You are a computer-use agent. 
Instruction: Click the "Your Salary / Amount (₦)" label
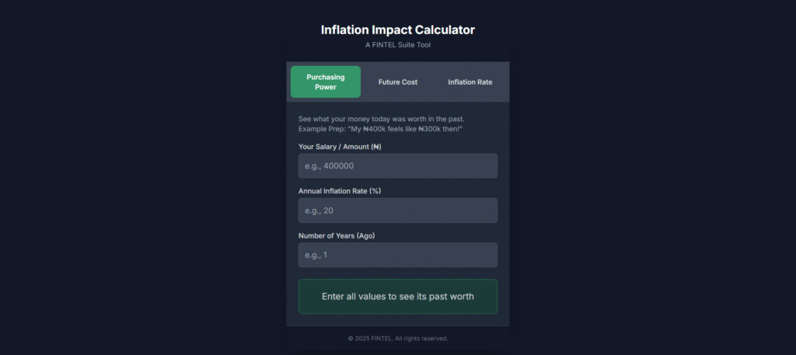[340, 146]
